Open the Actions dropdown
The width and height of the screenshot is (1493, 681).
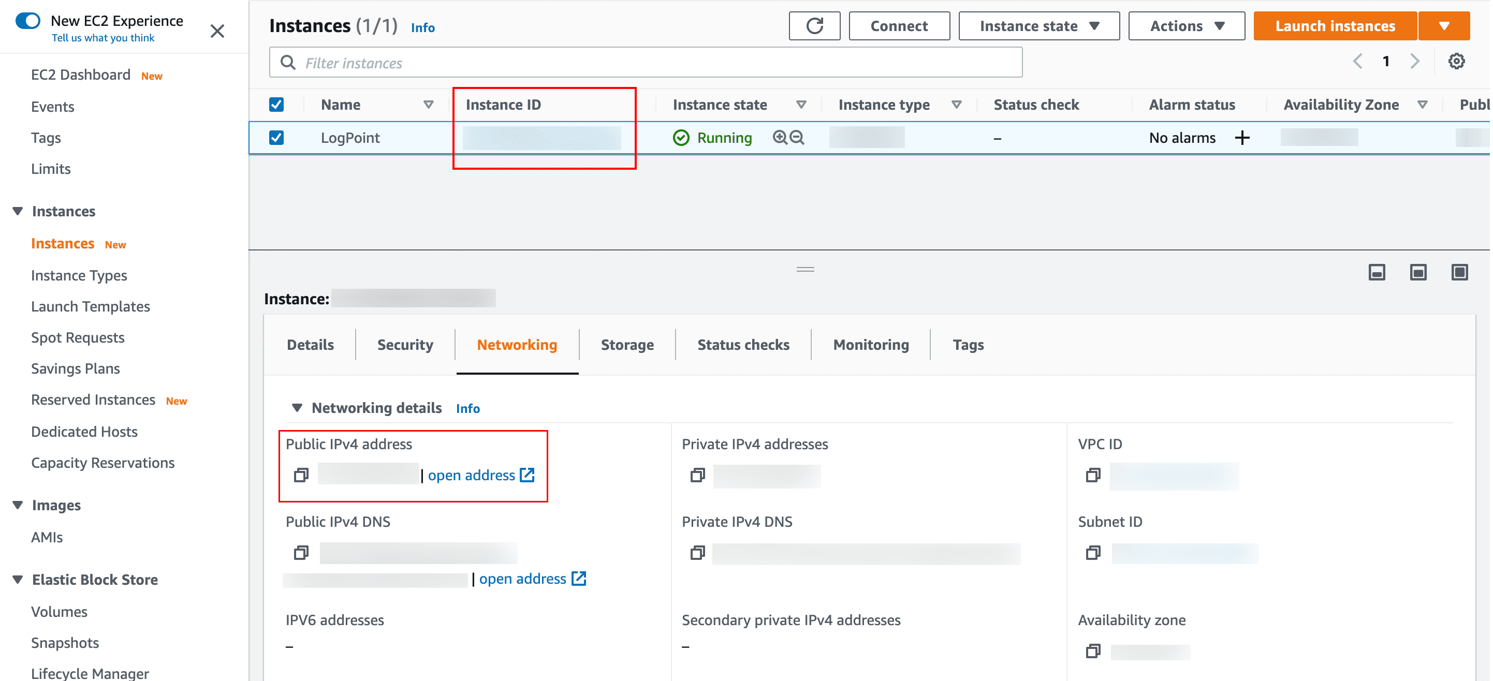pos(1186,25)
